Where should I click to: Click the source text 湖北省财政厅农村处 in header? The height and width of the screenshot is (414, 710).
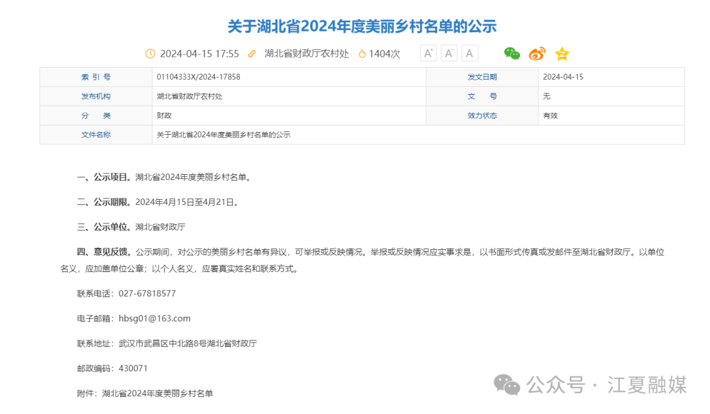click(306, 53)
